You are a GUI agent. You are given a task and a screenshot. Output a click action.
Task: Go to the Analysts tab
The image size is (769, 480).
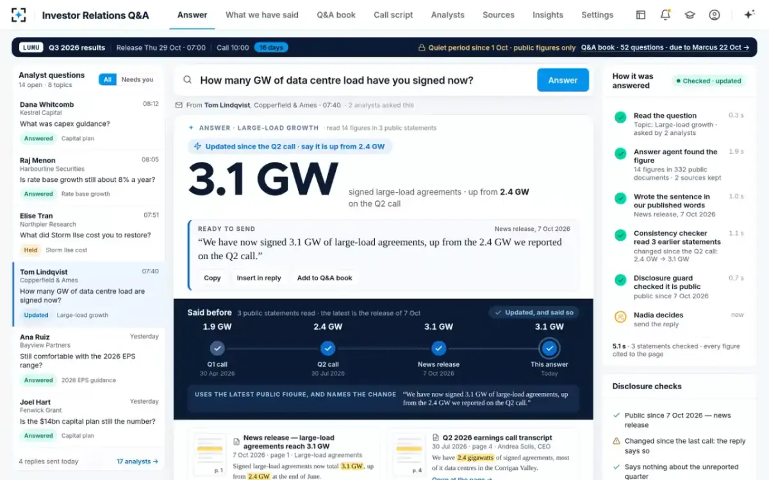(x=447, y=15)
